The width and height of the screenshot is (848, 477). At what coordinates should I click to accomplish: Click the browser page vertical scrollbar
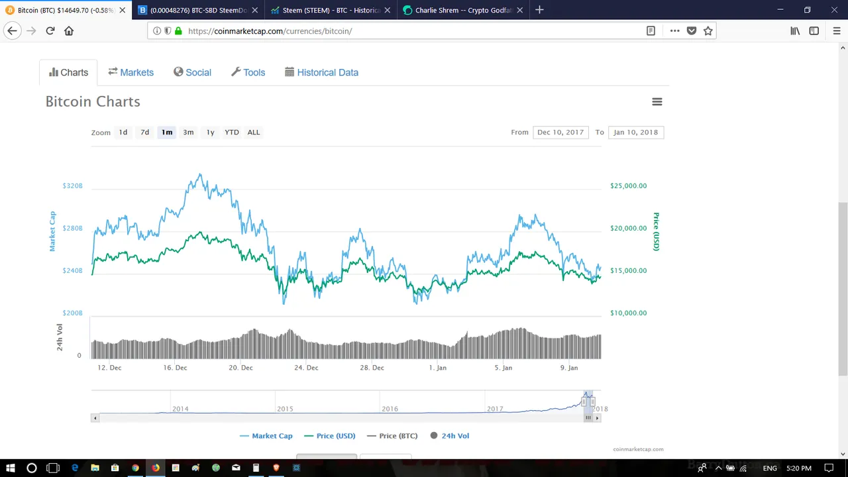tap(843, 288)
